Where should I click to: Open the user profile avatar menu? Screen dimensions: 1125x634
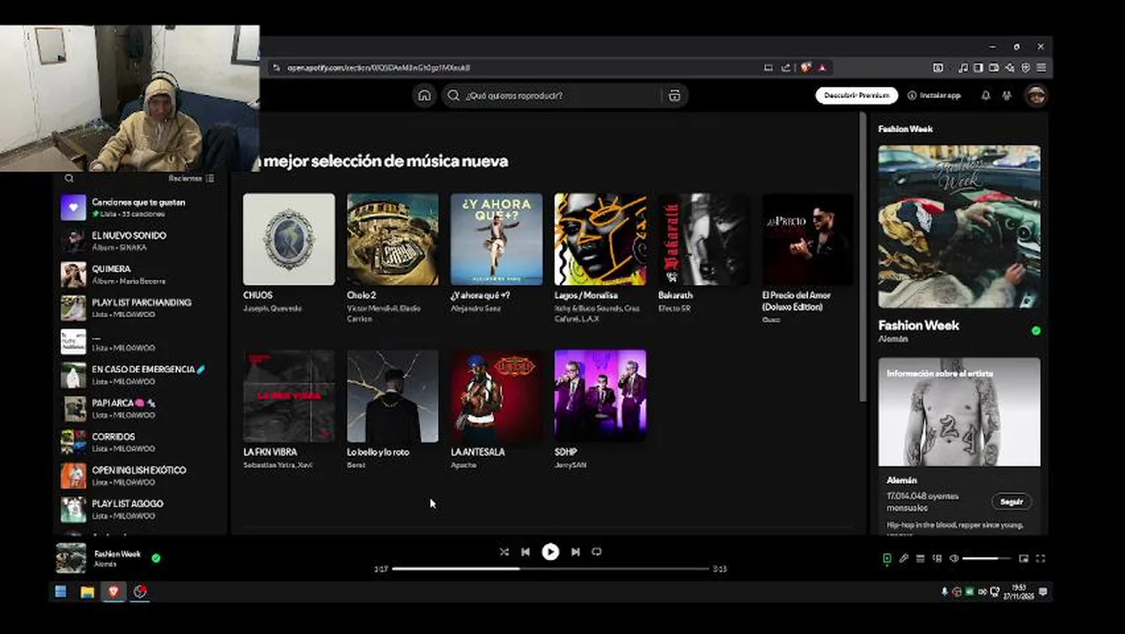pos(1036,95)
